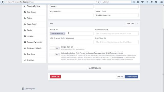
Task: Open Analytics in the sidebar
Action: click(34, 60)
